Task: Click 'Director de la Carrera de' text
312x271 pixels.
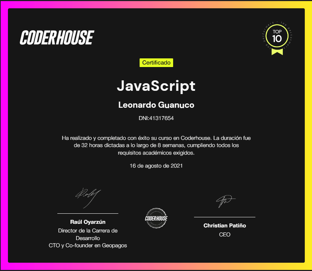Action: pos(88,231)
